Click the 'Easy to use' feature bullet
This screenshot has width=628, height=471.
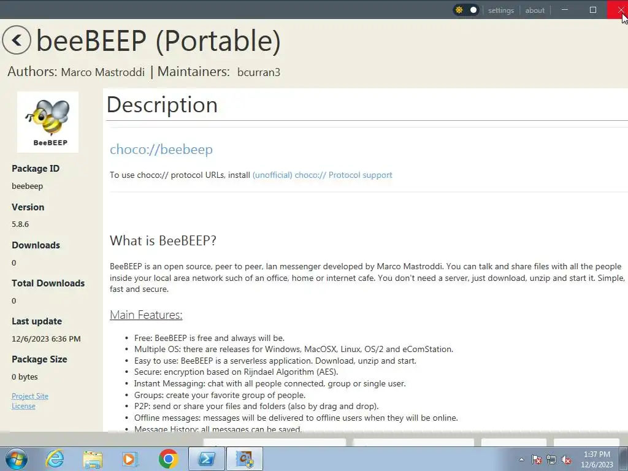point(275,361)
